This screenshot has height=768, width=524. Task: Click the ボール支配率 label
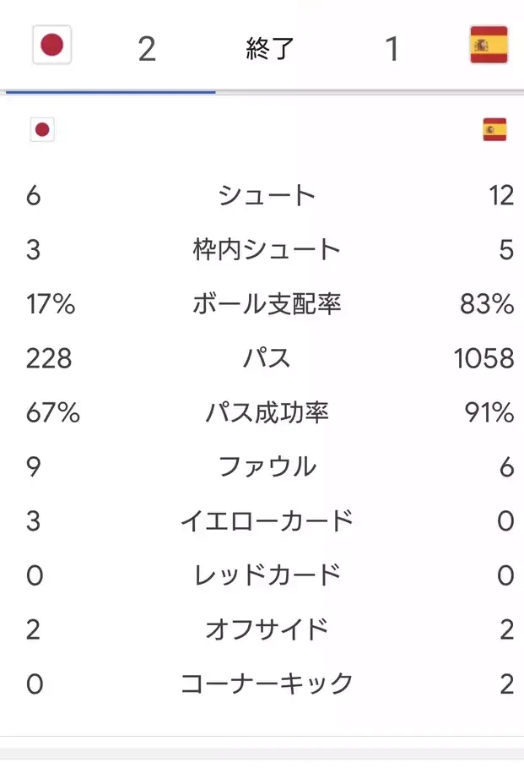click(x=267, y=303)
